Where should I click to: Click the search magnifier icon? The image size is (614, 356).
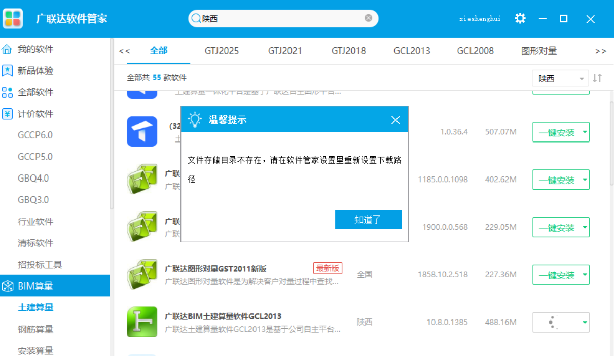click(196, 19)
